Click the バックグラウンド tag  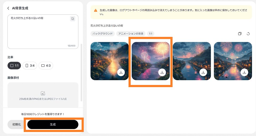click(x=103, y=34)
